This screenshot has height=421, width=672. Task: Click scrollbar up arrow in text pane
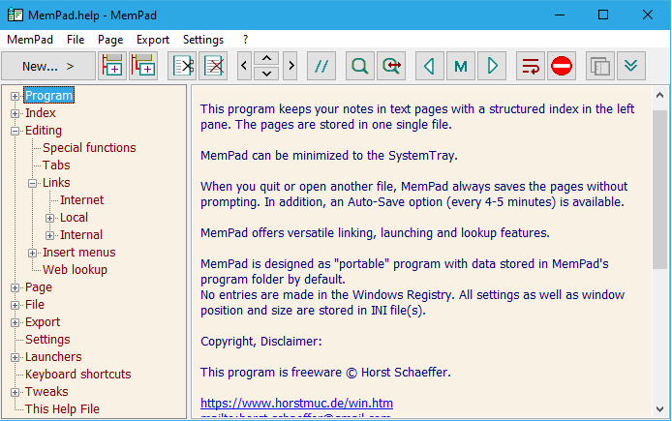[659, 95]
